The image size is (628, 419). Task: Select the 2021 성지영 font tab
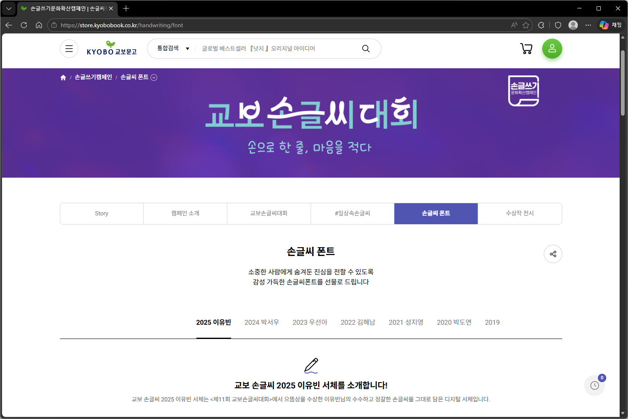coord(406,323)
